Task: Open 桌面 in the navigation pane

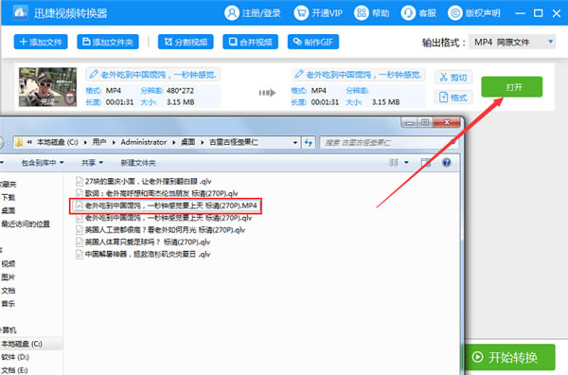Action: [x=8, y=210]
